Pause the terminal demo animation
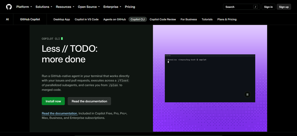This screenshot has width=297, height=136. coord(247,94)
